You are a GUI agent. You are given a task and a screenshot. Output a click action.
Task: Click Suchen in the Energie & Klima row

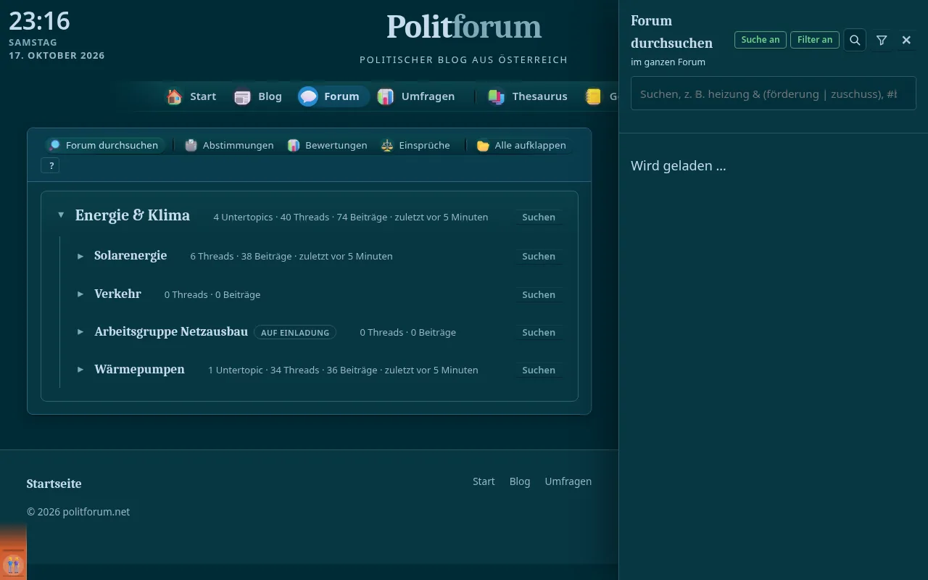click(539, 217)
